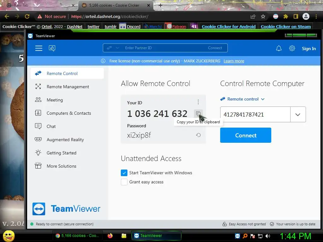Open a new browser tab with plus button
Viewport: 323px width, 242px height.
[161, 5]
